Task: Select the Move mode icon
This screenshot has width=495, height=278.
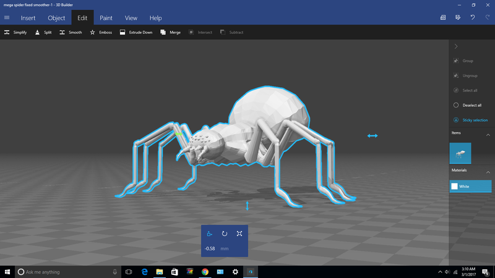Action: tap(209, 234)
